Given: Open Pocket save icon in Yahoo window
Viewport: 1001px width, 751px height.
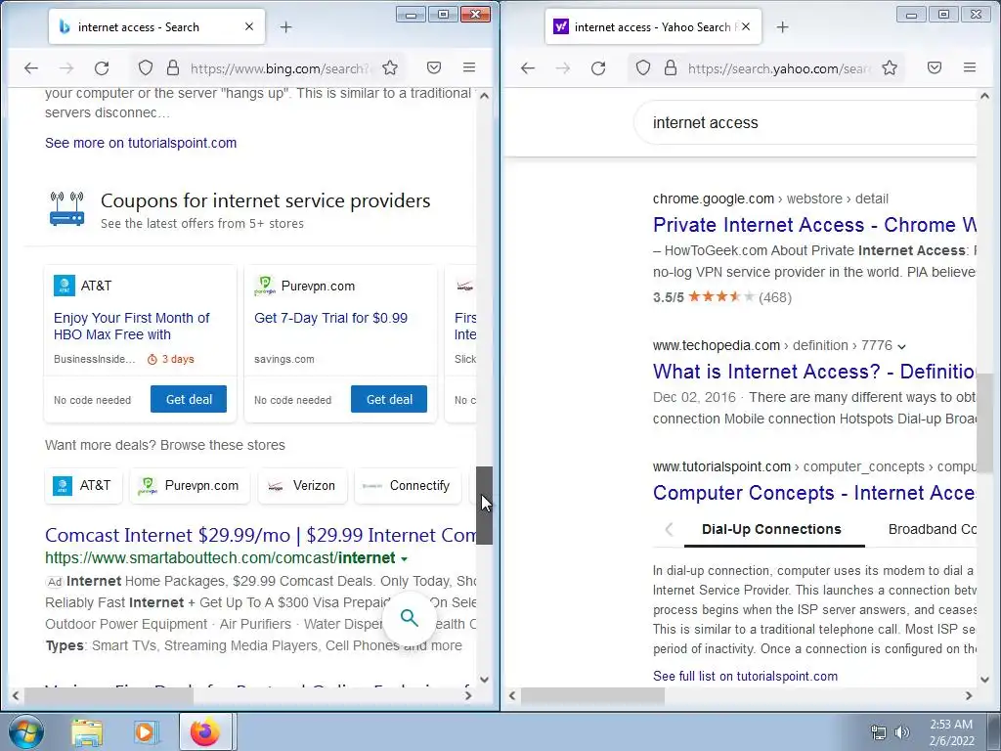Looking at the screenshot, I should pyautogui.click(x=935, y=67).
